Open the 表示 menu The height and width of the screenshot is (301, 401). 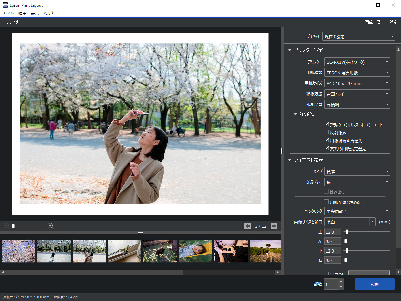click(x=35, y=13)
